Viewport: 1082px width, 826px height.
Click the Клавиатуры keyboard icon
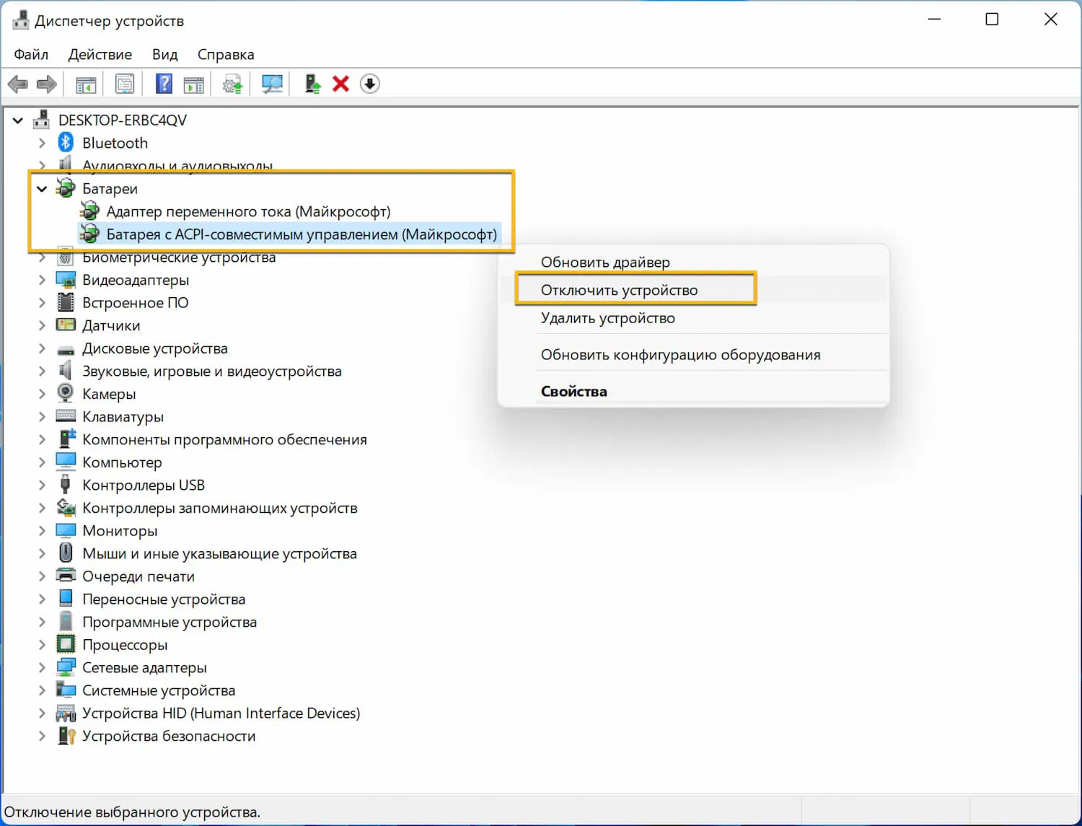tap(66, 416)
